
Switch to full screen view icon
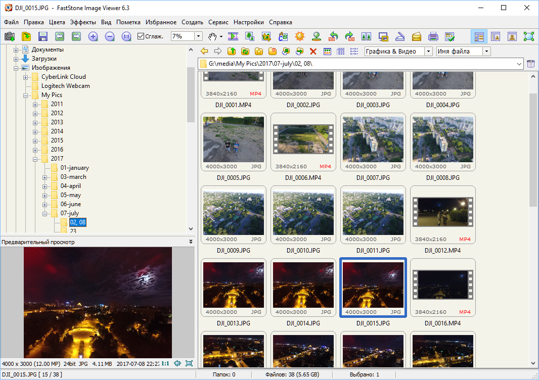pyautogui.click(x=528, y=36)
